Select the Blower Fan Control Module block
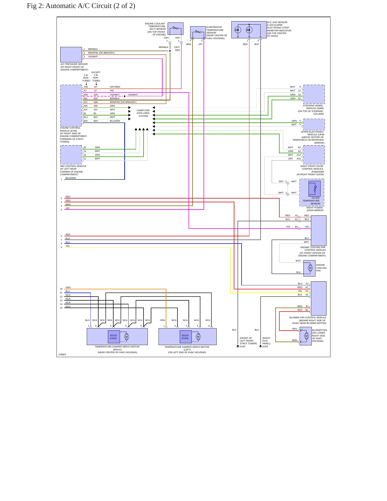The image size is (387, 501). pyautogui.click(x=318, y=298)
